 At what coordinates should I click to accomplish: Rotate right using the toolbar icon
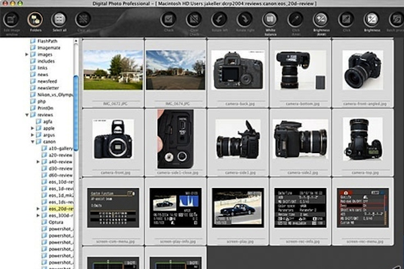245,20
